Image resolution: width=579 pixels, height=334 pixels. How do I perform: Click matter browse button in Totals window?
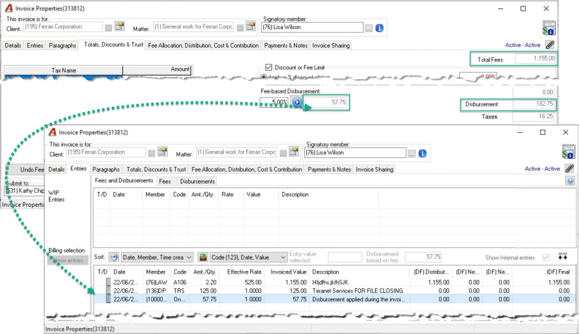pyautogui.click(x=240, y=28)
